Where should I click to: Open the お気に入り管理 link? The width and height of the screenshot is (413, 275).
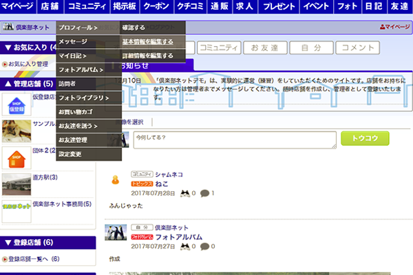28,64
